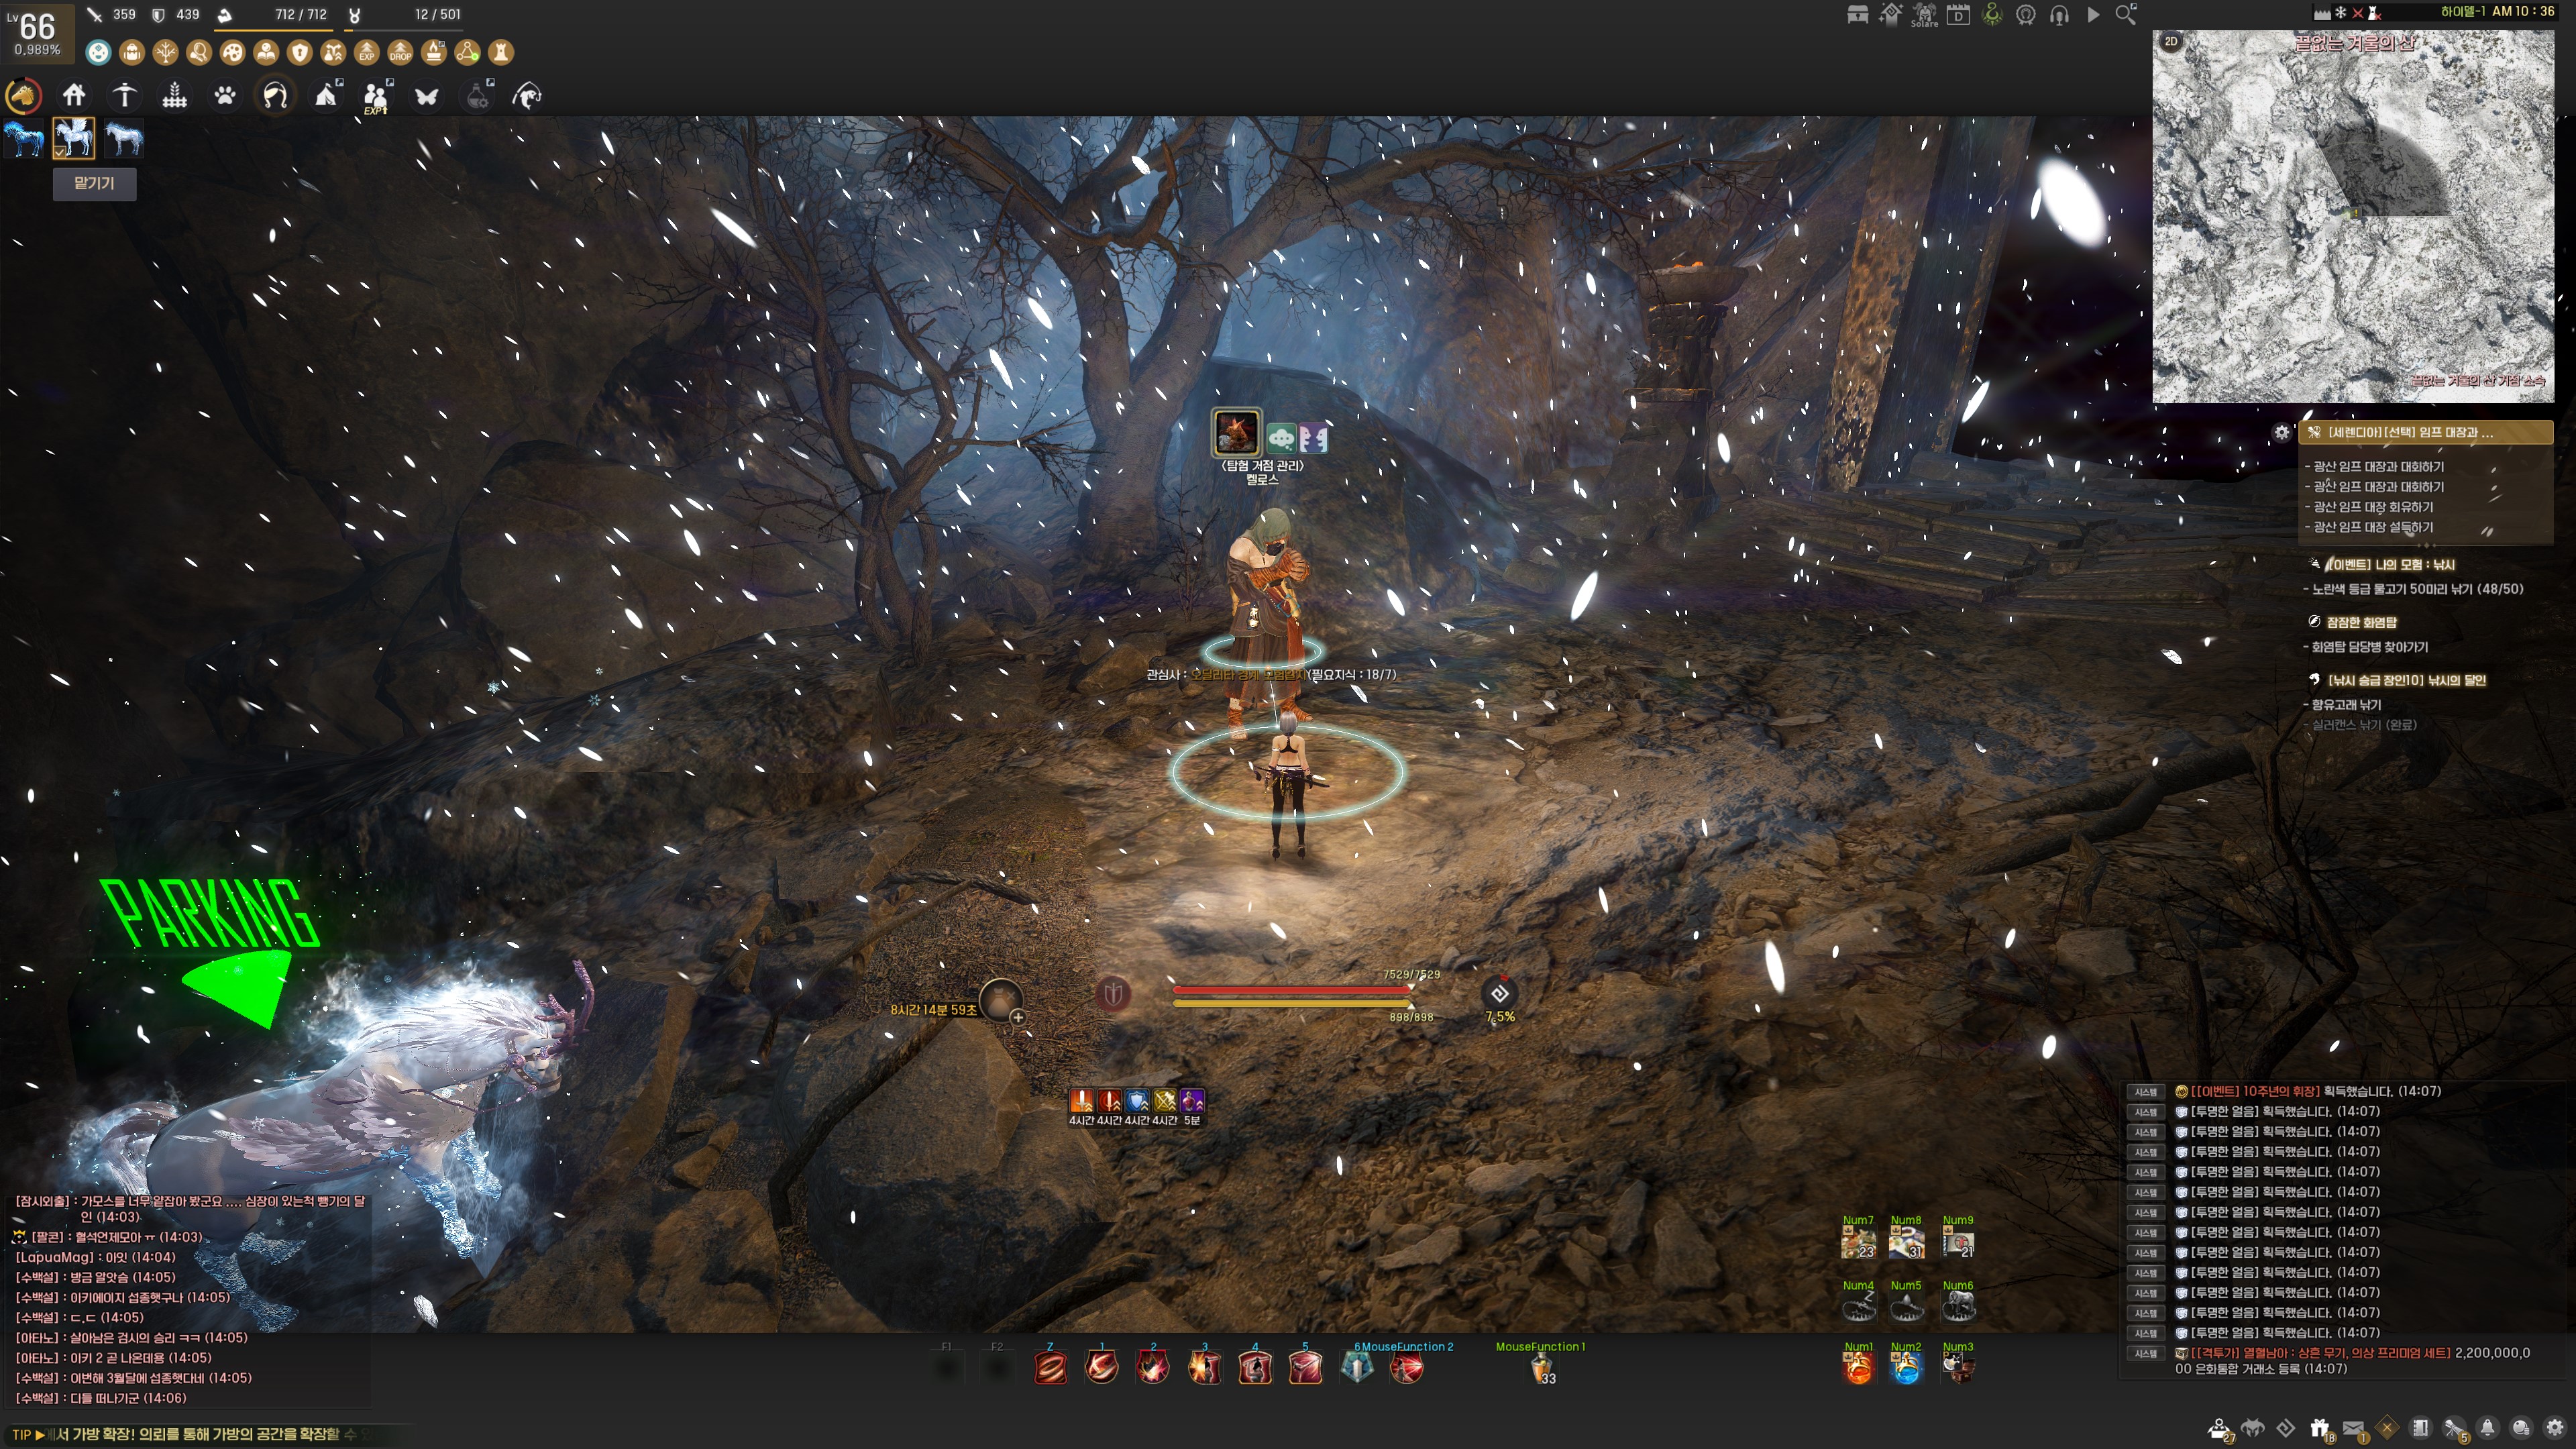Click the house residence icon
Screen dimensions: 2576x1449
[74, 96]
